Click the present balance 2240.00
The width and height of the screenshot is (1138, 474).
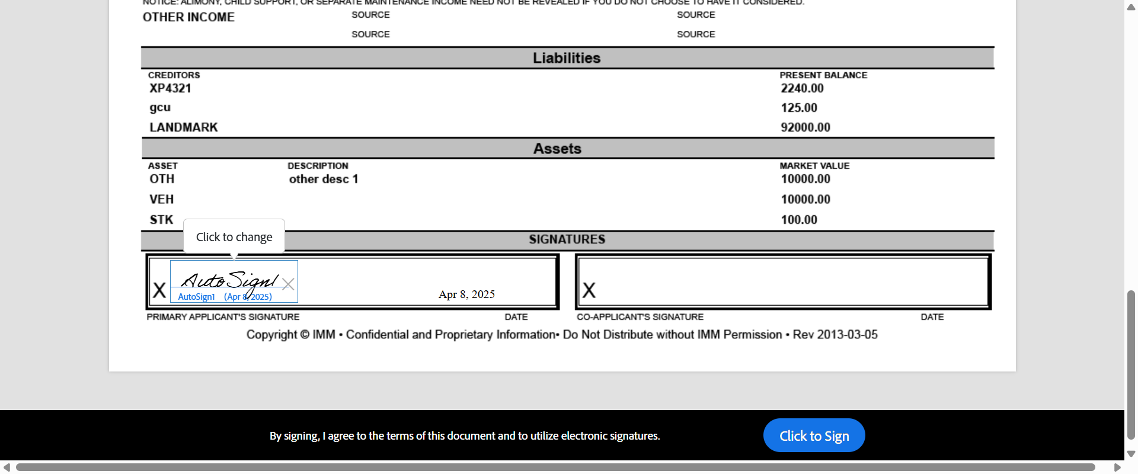(x=802, y=88)
